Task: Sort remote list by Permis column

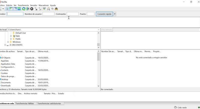Action: 148,52
